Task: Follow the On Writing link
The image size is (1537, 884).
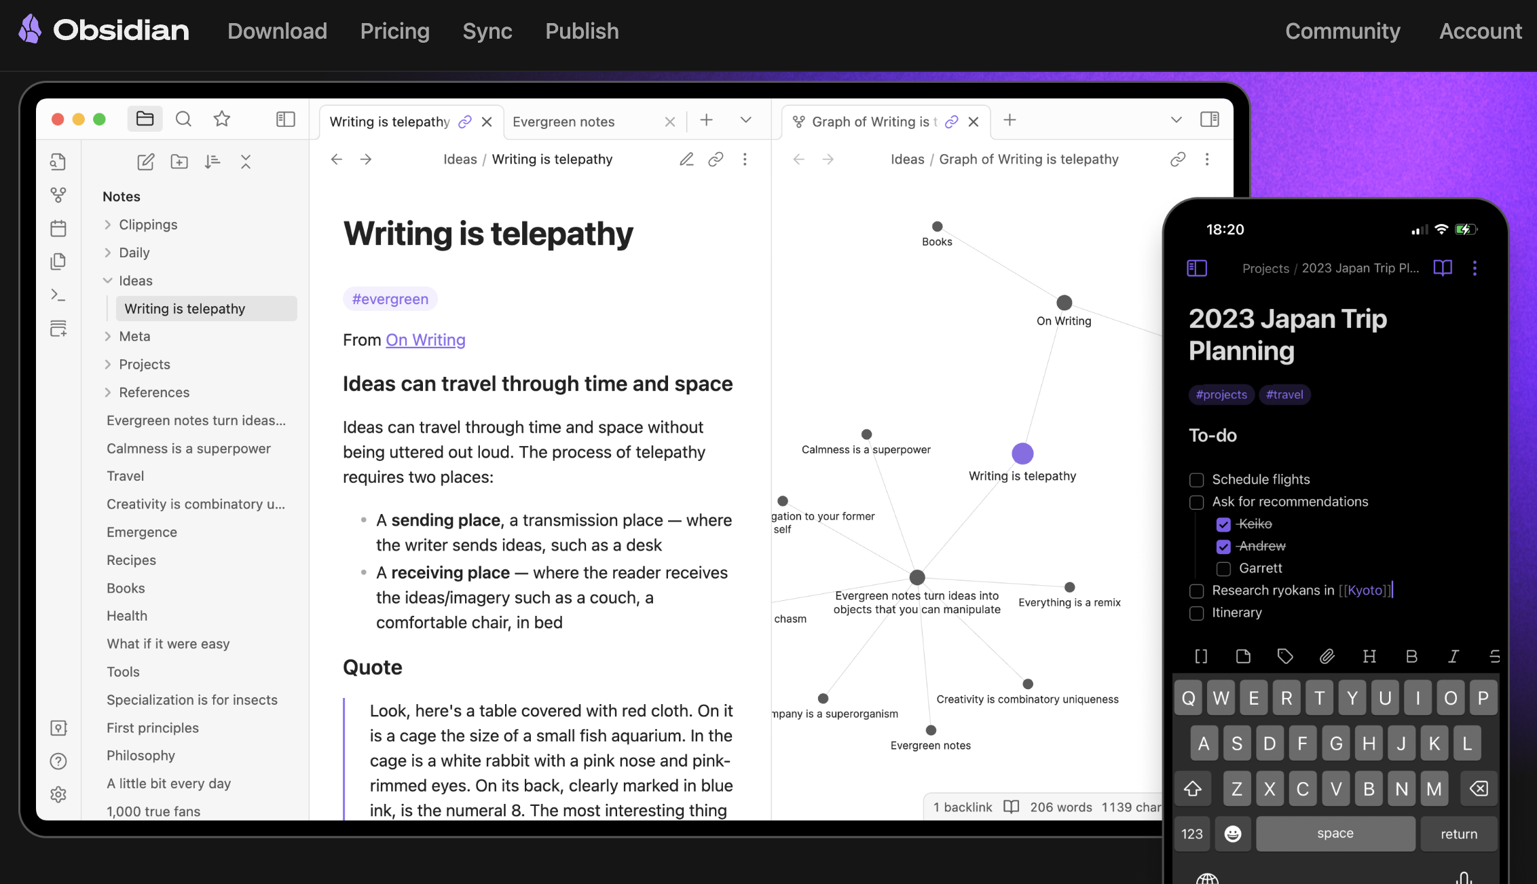Action: coord(426,339)
